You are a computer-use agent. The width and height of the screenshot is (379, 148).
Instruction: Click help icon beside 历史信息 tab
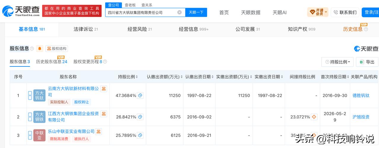(366, 29)
